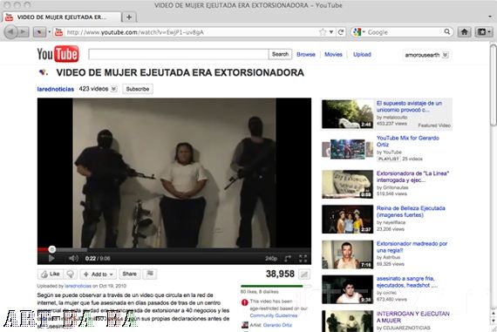Click the pop-out player icon

coord(288,259)
